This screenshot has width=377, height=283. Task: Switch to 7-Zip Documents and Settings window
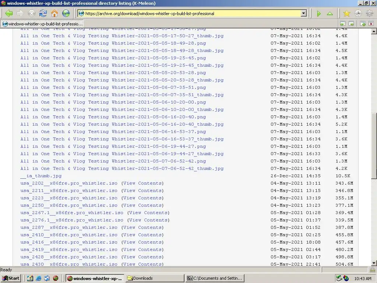(215, 279)
